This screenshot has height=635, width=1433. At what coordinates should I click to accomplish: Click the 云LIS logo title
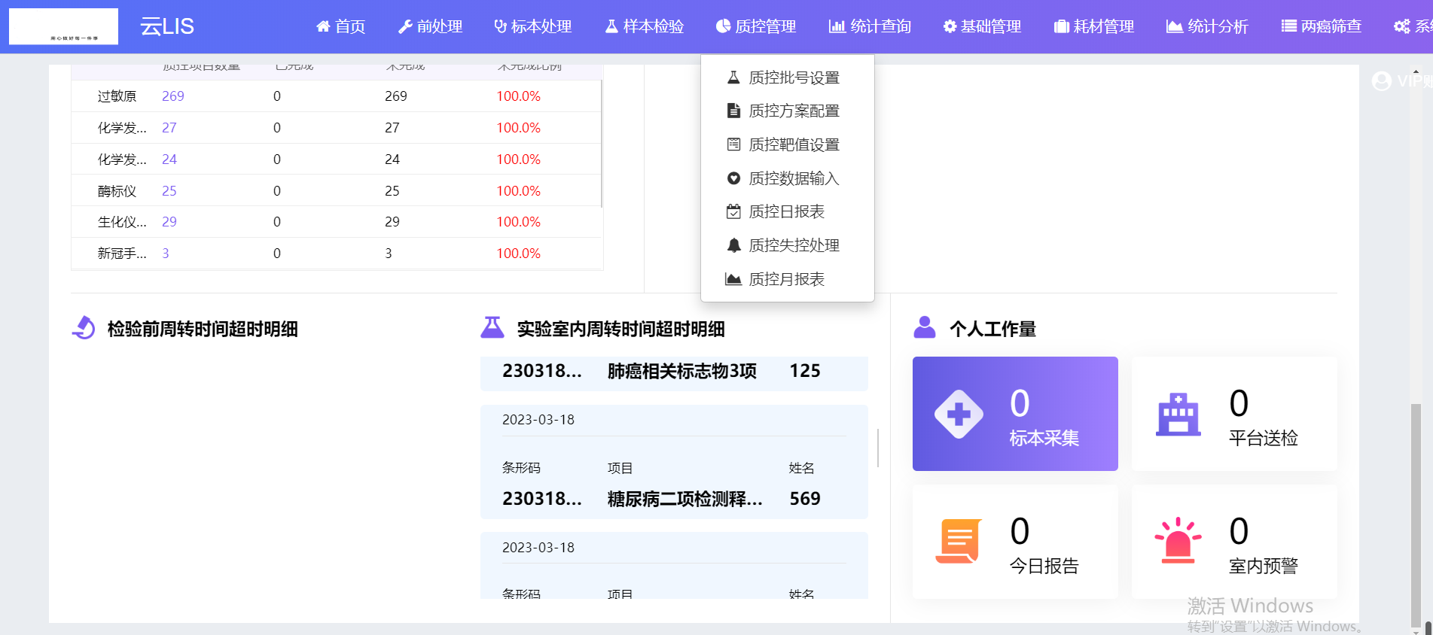pos(167,26)
